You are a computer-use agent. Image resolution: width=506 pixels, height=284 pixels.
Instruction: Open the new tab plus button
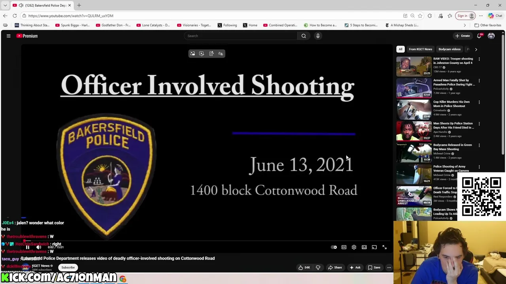click(79, 5)
